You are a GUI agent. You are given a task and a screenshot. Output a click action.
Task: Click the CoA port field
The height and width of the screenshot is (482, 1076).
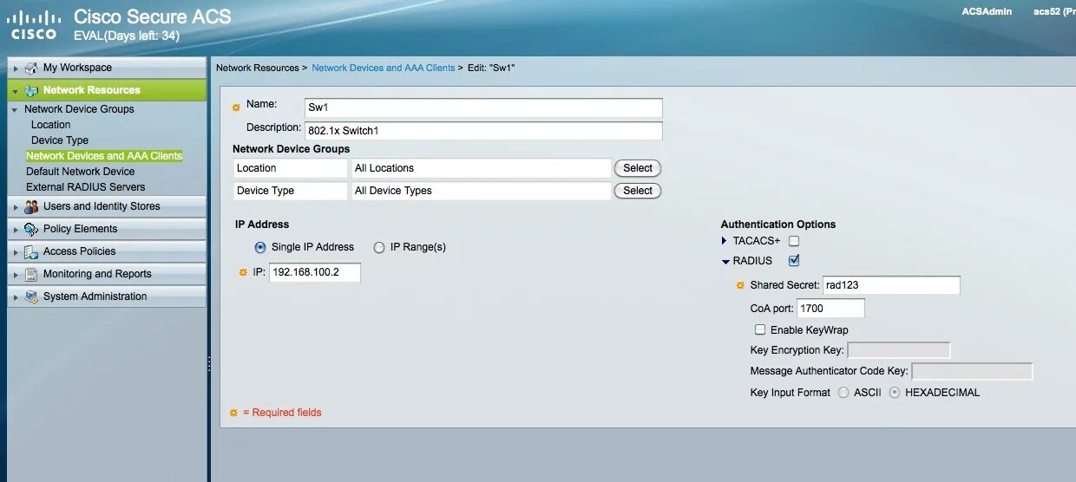(830, 308)
